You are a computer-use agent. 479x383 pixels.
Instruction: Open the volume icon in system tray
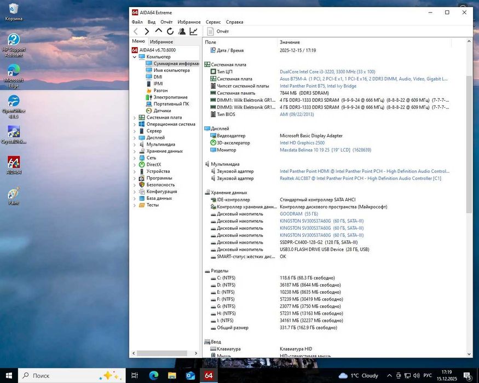coord(416,375)
